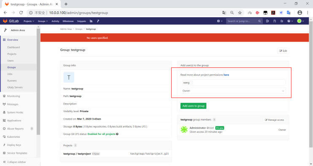
Task: Open Runners in the sidebar
Action: (x=12, y=81)
